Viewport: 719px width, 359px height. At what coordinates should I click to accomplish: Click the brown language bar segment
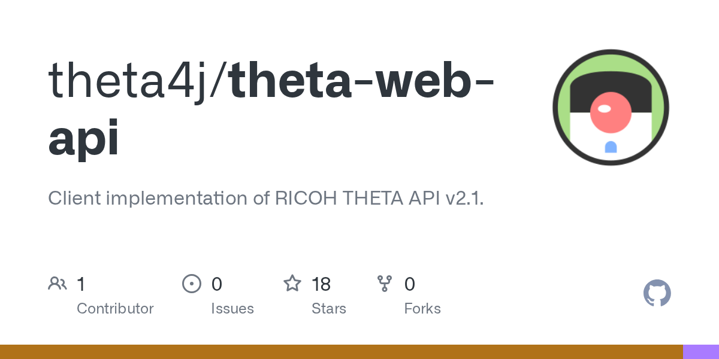[x=342, y=352]
